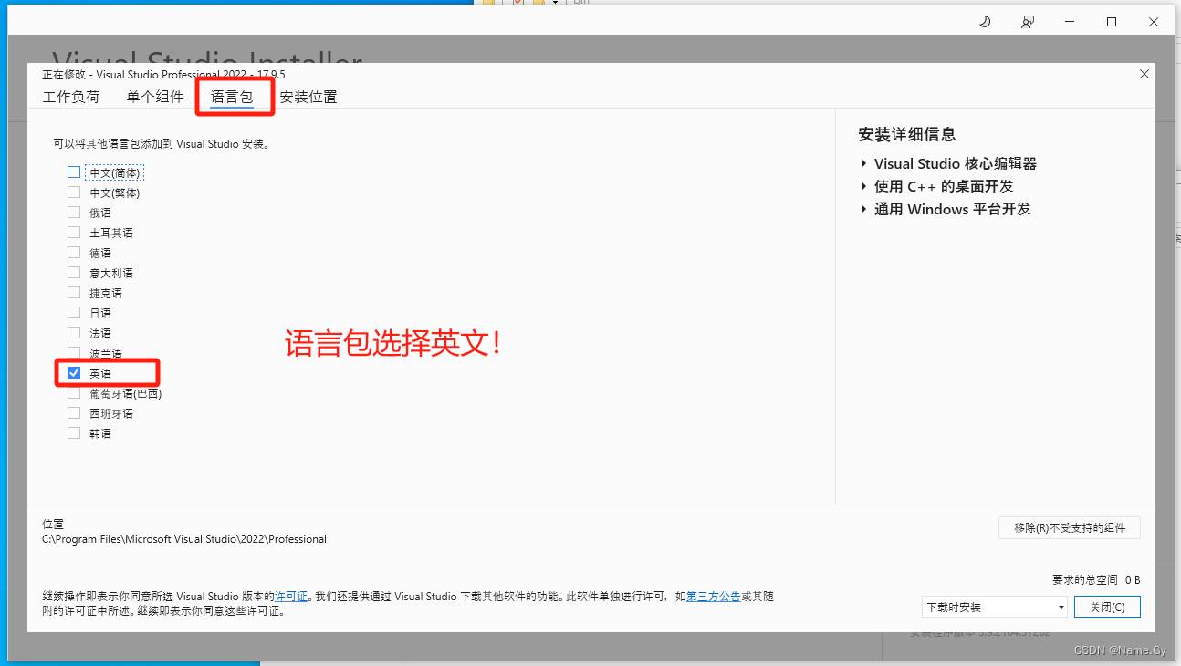The width and height of the screenshot is (1181, 666).
Task: Enable the 德语 language pack
Action: click(x=73, y=252)
